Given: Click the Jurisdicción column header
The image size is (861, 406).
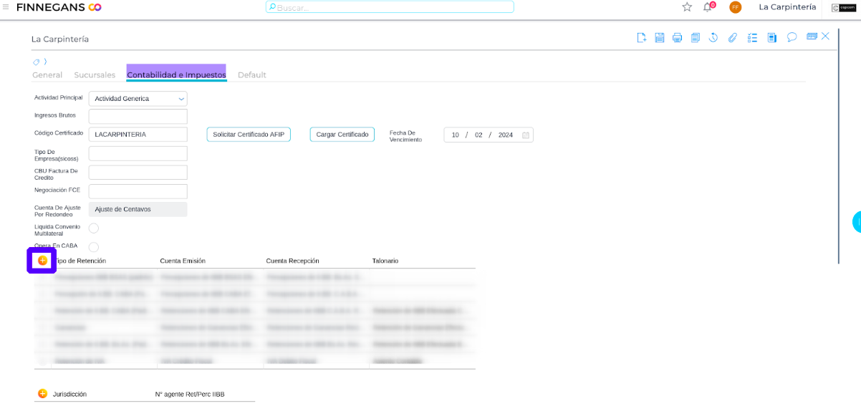Looking at the screenshot, I should tap(69, 394).
